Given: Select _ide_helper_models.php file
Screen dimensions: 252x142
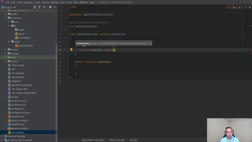Looking at the screenshot, I should (24, 93).
